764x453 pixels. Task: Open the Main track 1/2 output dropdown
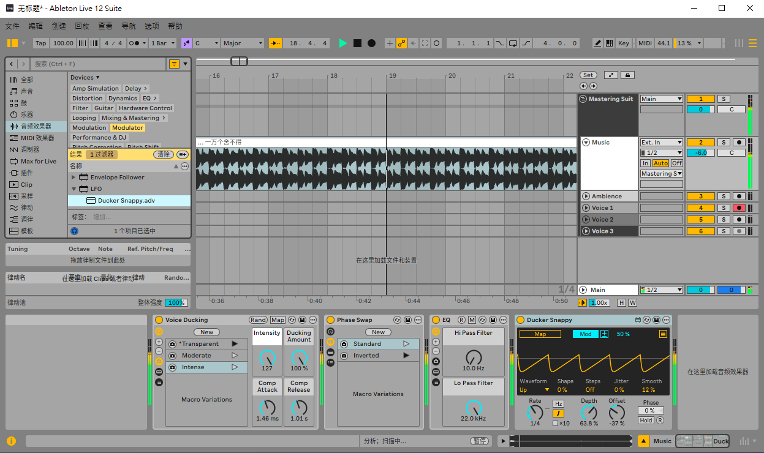[662, 290]
